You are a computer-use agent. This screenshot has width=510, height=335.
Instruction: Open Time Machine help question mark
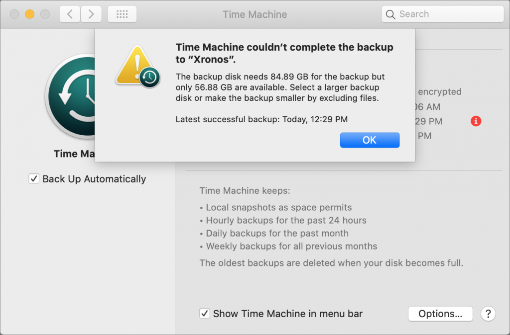pyautogui.click(x=488, y=314)
